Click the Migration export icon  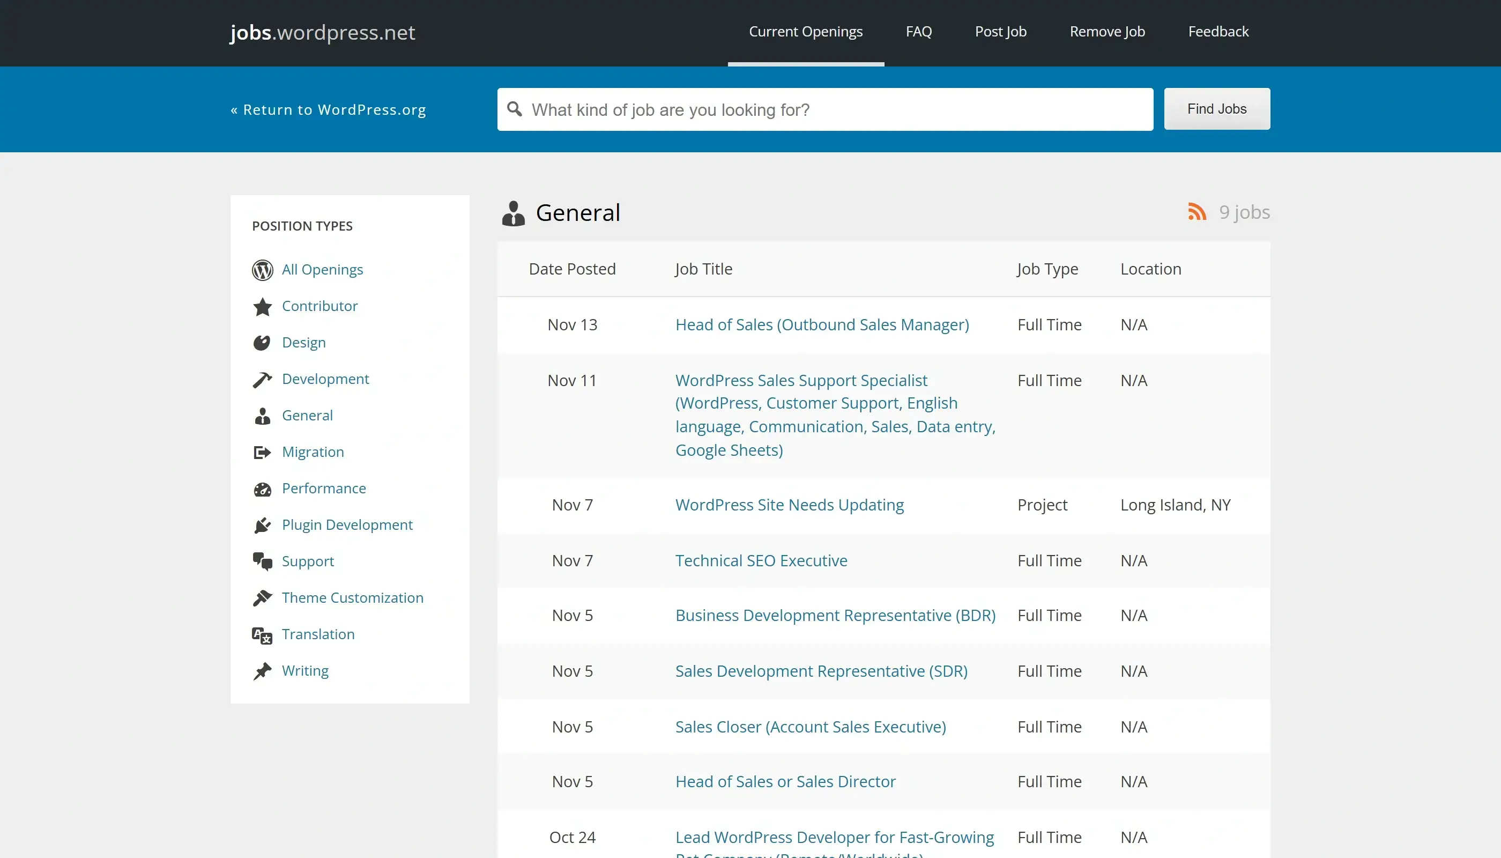click(x=263, y=452)
